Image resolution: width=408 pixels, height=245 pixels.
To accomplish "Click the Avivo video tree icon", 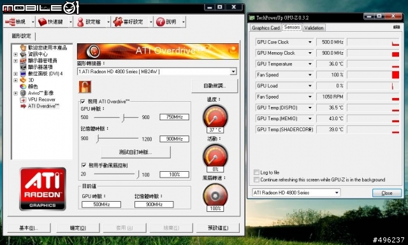I will [24, 93].
